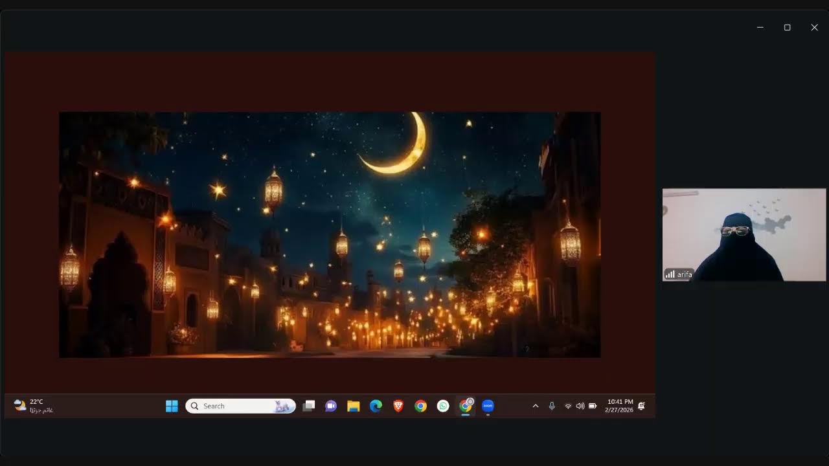Open Wi-Fi network settings in the tray
This screenshot has height=466, width=829.
coord(568,406)
